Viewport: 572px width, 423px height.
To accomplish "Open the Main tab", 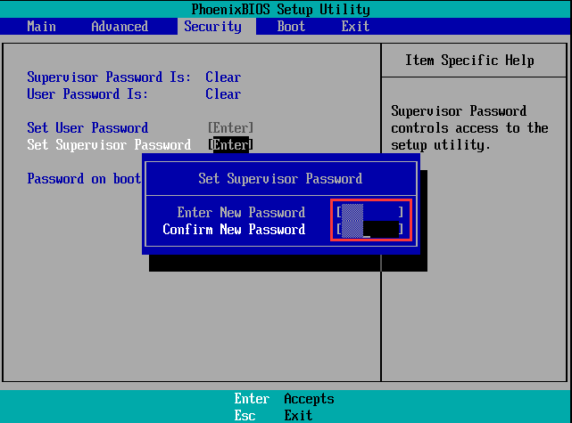I will coord(41,27).
